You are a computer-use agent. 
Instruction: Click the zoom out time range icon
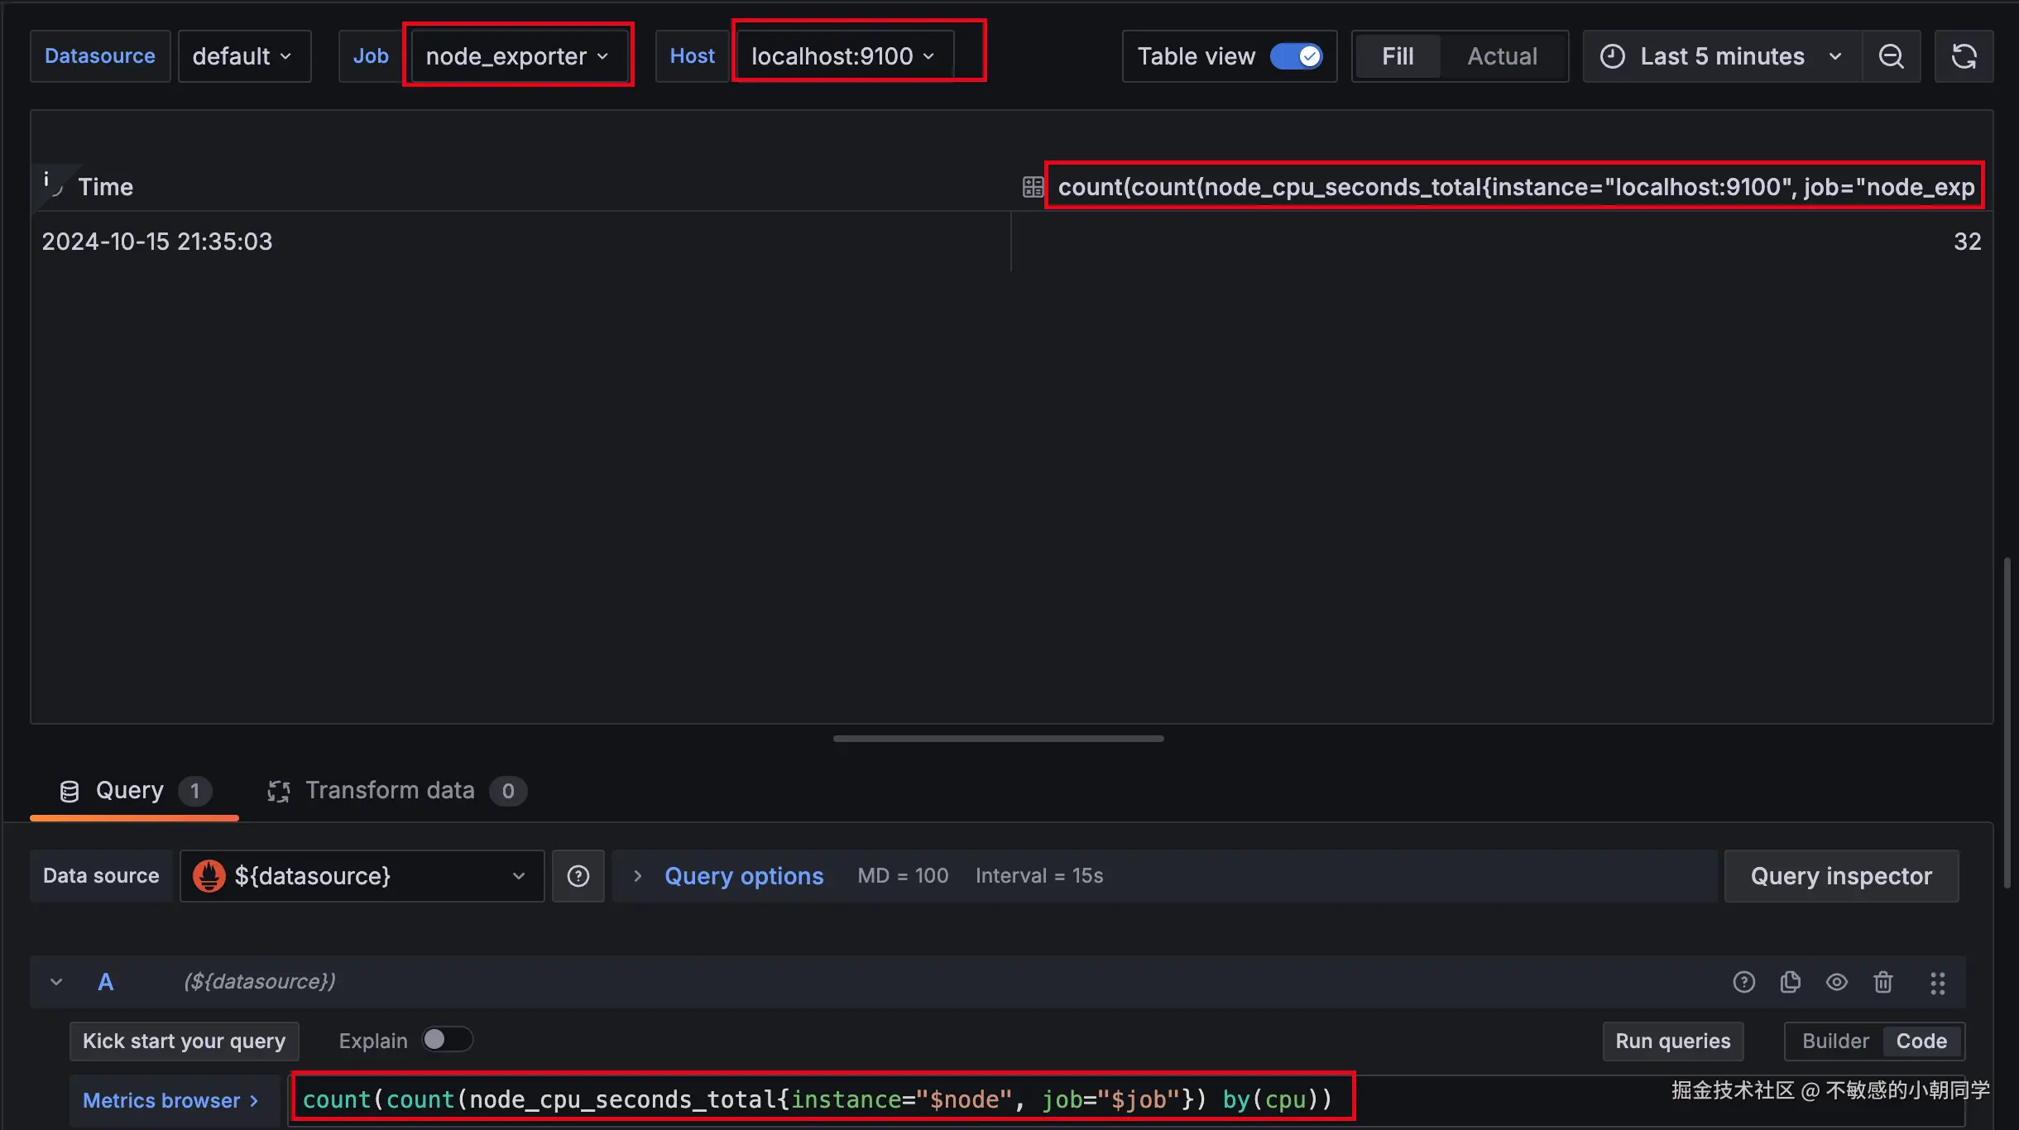coord(1891,56)
